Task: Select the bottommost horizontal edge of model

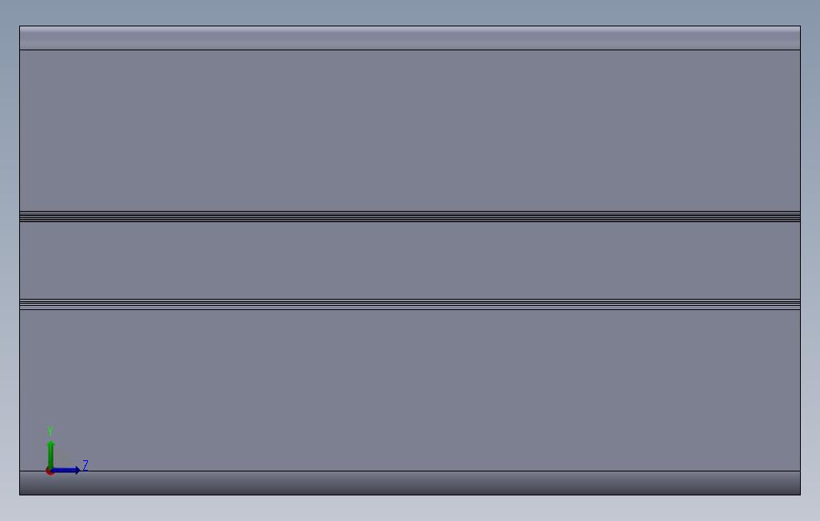Action: pyautogui.click(x=410, y=495)
